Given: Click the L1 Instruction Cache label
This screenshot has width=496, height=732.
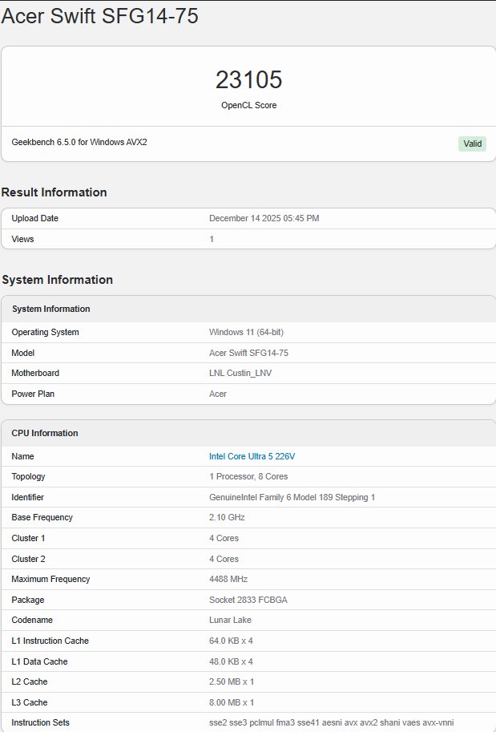Looking at the screenshot, I should [50, 641].
